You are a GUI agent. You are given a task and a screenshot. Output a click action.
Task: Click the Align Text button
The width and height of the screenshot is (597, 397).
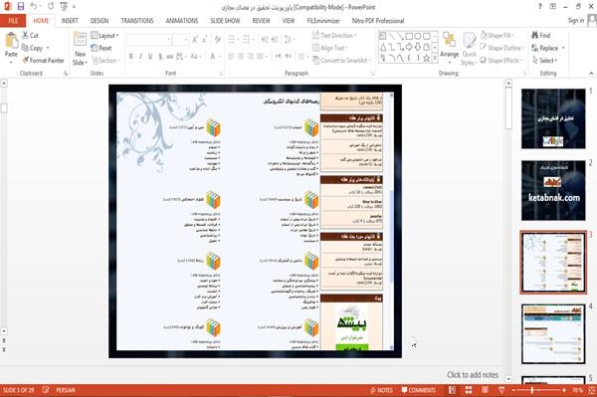click(x=329, y=48)
